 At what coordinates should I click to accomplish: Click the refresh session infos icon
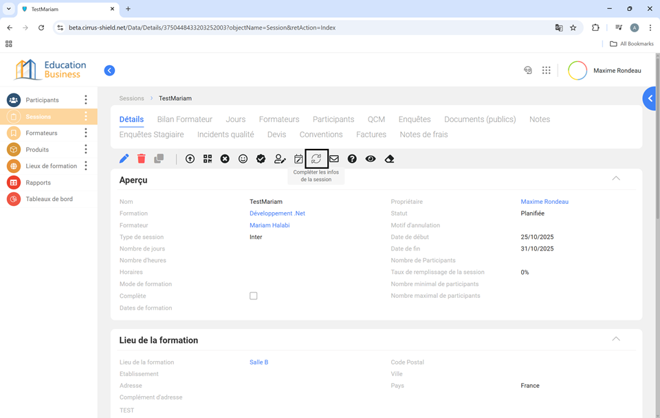pyautogui.click(x=316, y=159)
